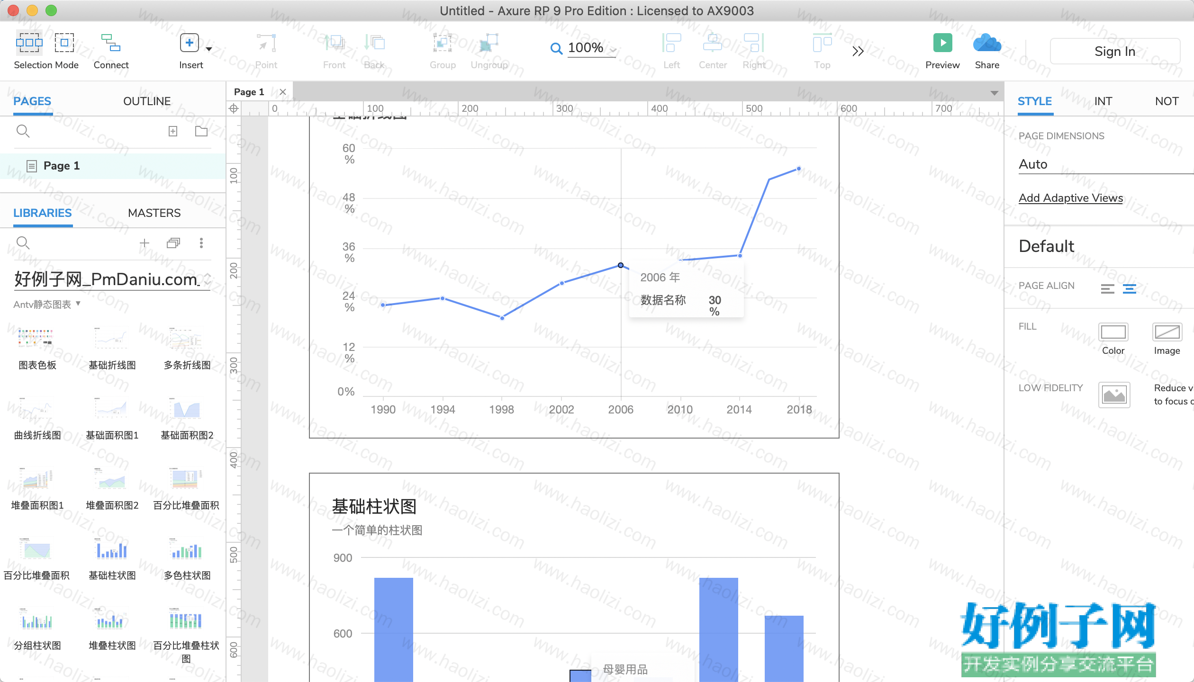Click the Preview play button

[942, 43]
